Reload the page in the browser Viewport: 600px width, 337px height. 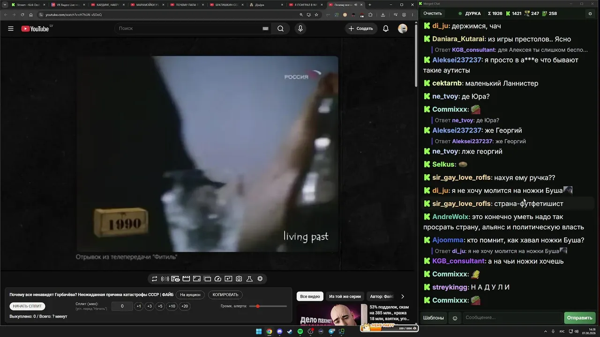tap(22, 15)
